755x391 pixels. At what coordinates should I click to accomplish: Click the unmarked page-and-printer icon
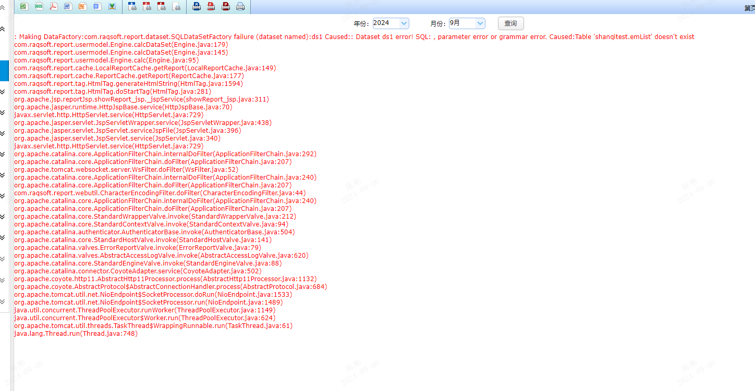click(x=176, y=6)
